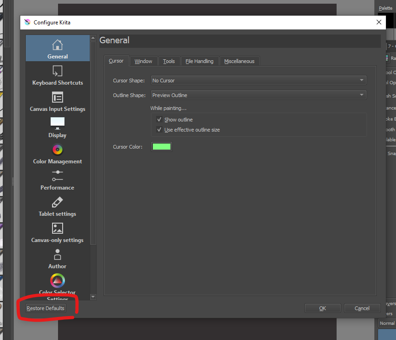Switch to the Window tab
The image size is (396, 340).
click(144, 61)
